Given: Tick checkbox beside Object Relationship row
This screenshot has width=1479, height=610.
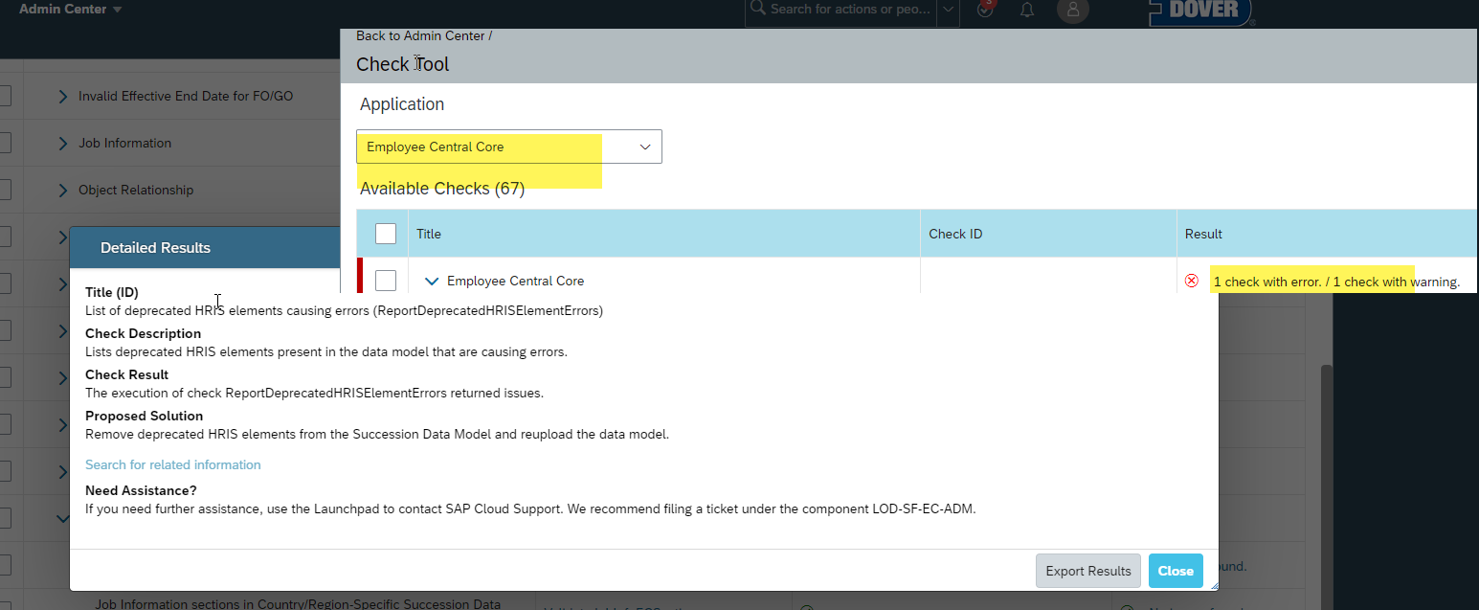Looking at the screenshot, I should pyautogui.click(x=4, y=190).
